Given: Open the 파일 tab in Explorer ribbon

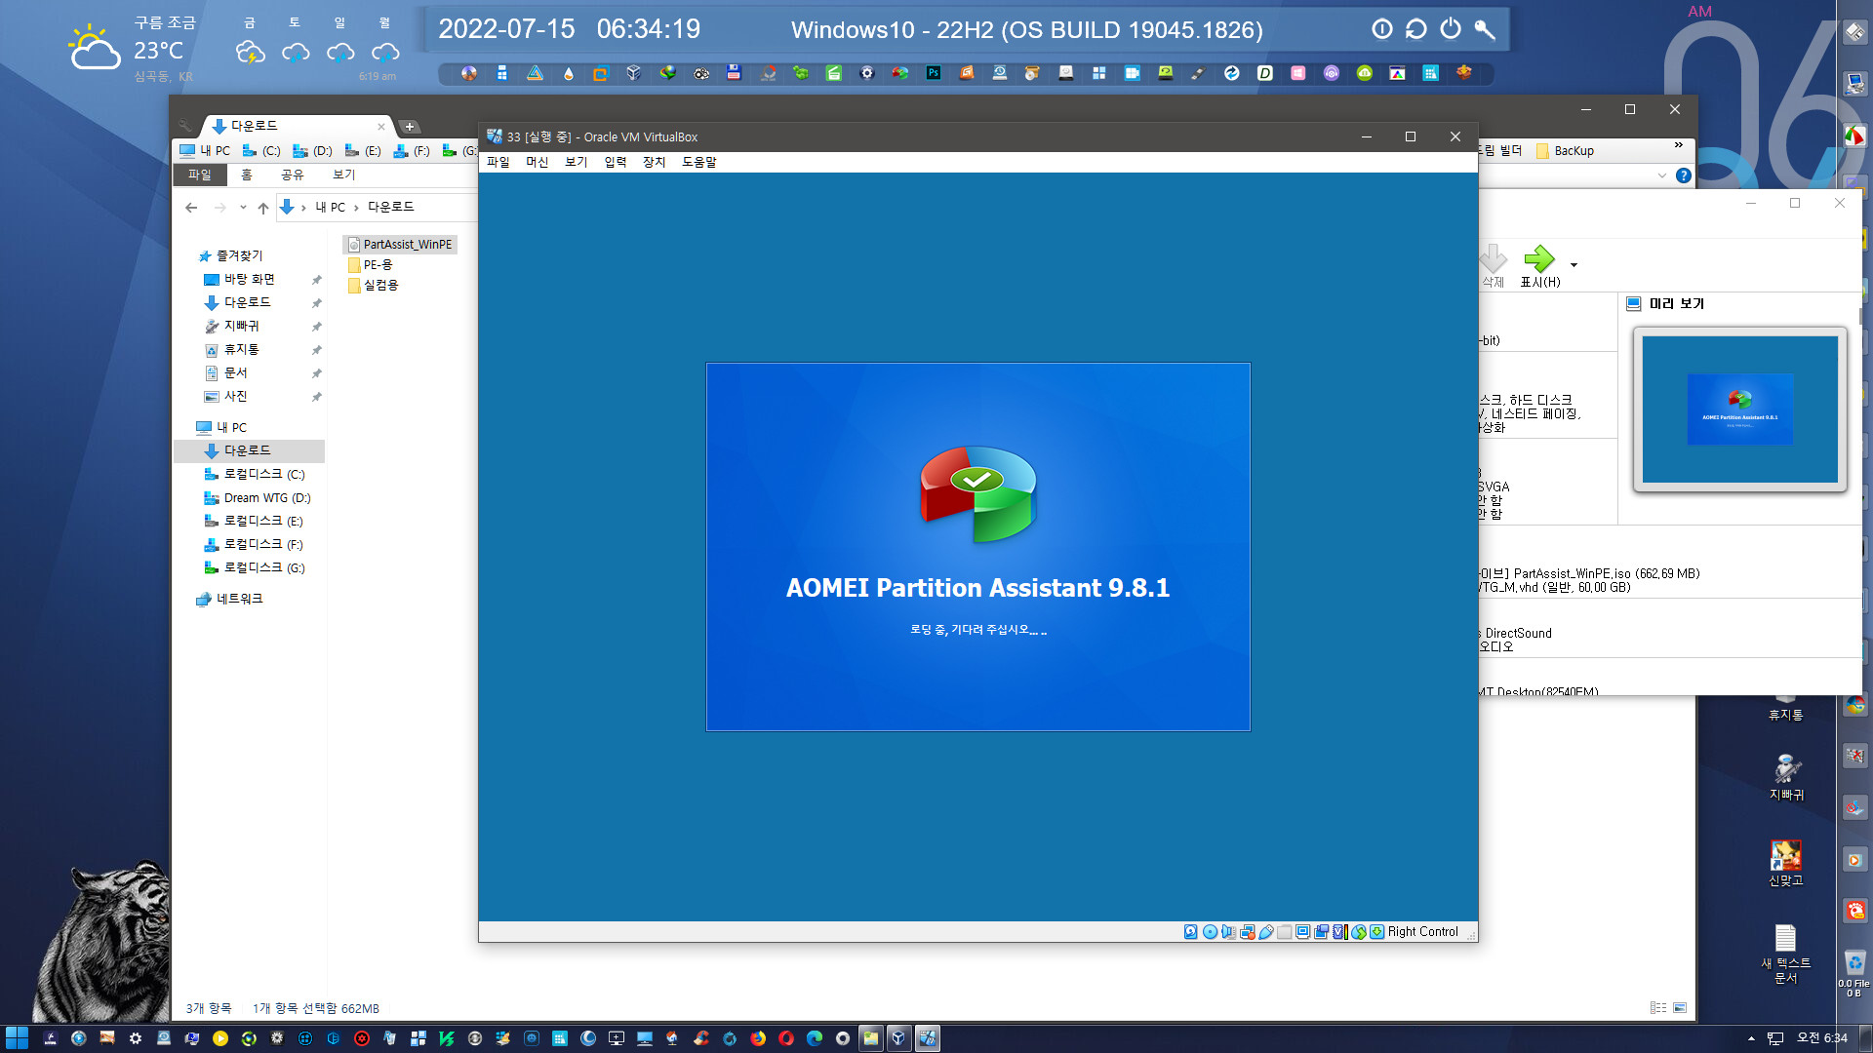Looking at the screenshot, I should coord(200,175).
